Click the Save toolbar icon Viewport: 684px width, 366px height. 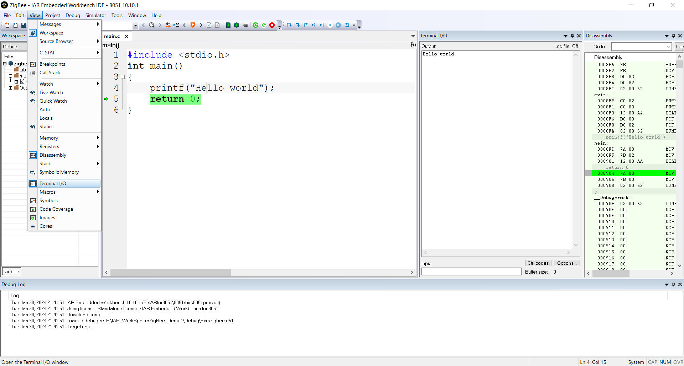click(24, 25)
